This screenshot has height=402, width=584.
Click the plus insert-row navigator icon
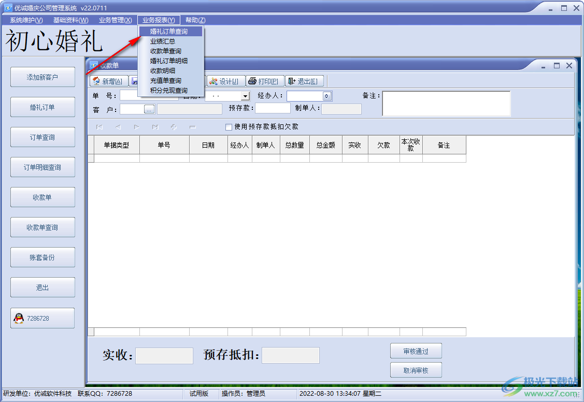(174, 127)
